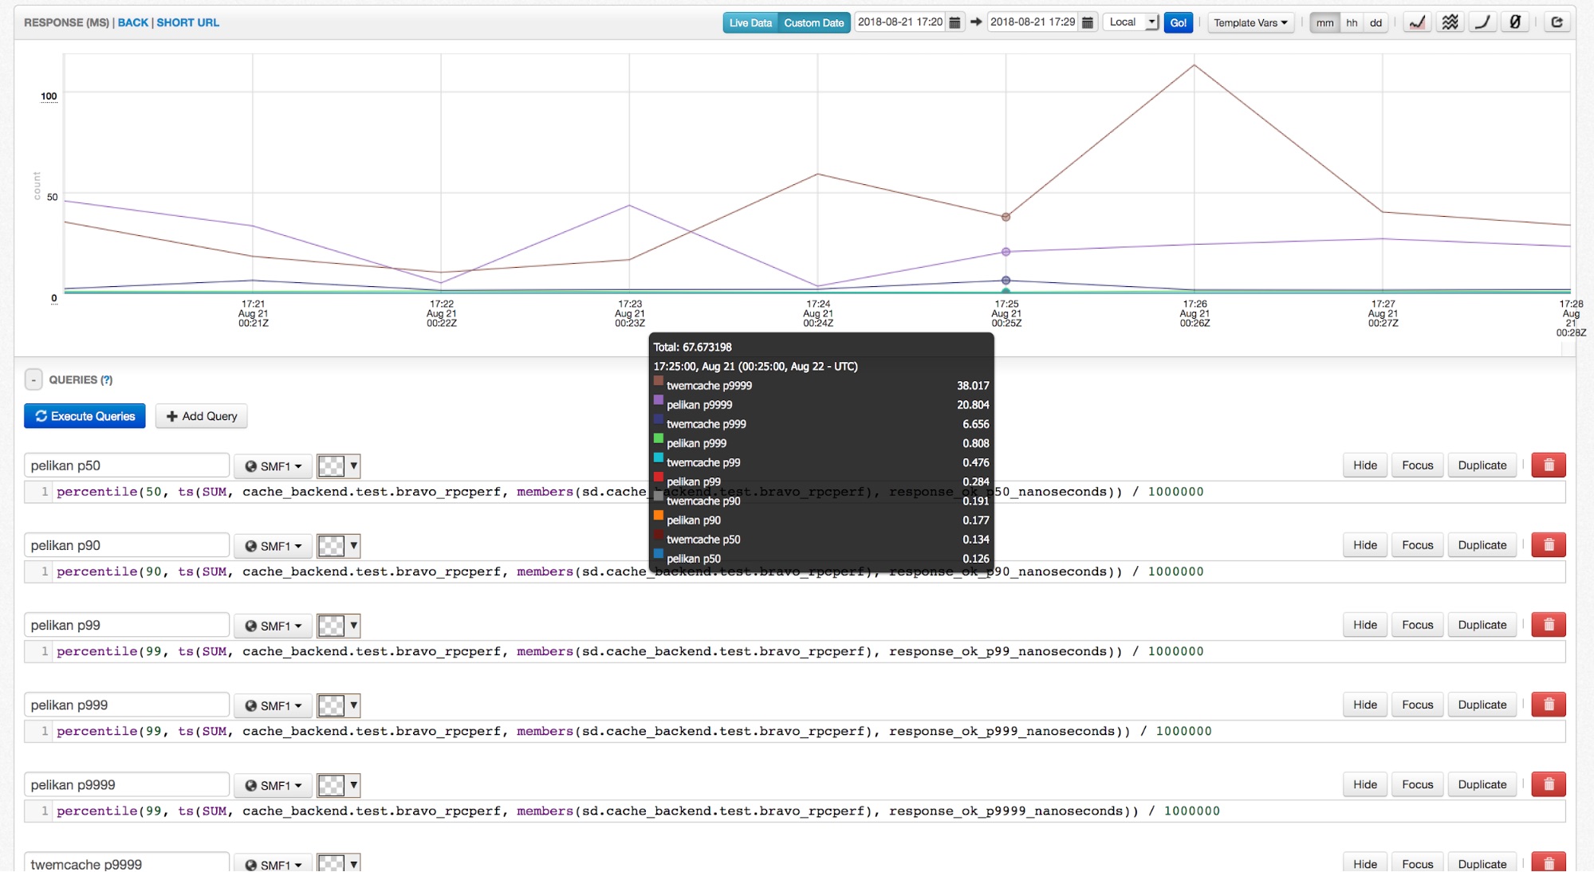Enable logarithmic scale with the curve icon
The width and height of the screenshot is (1594, 872).
pos(1482,22)
